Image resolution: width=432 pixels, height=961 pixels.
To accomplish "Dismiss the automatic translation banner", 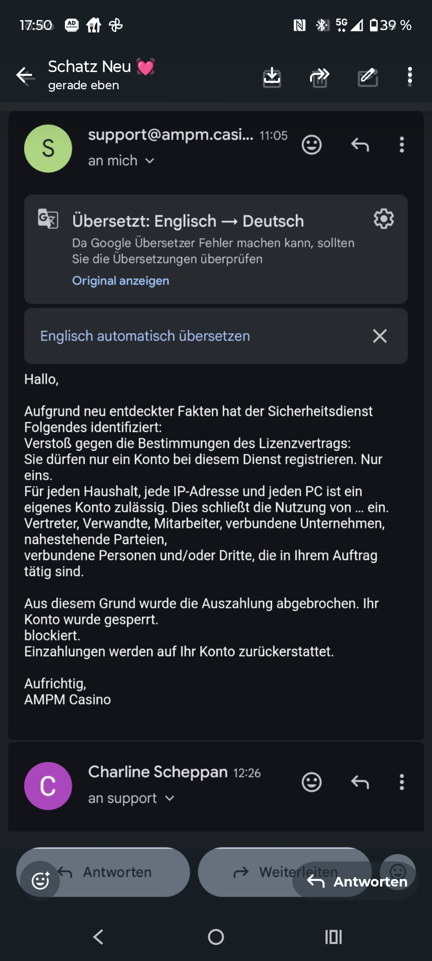I will (x=380, y=336).
